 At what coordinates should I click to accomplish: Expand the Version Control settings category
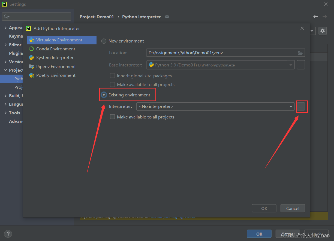pyautogui.click(x=5, y=62)
